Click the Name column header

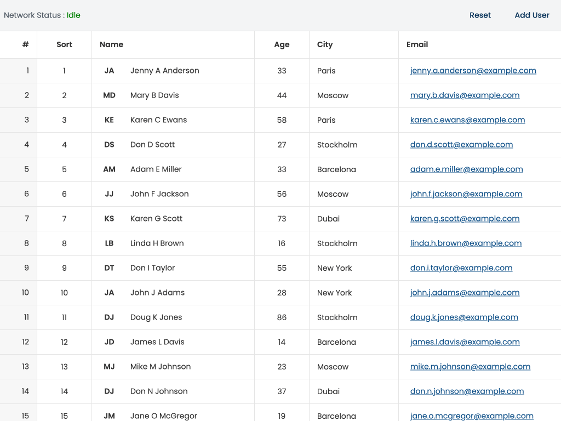(x=112, y=44)
